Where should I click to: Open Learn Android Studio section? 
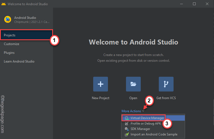pos(27,61)
